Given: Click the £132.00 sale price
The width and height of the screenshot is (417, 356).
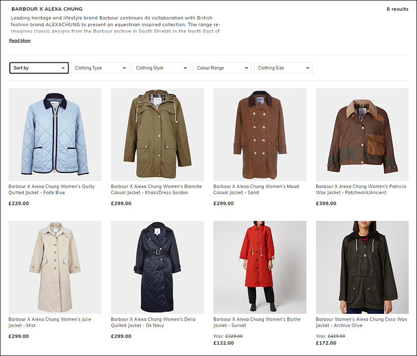Looking at the screenshot, I should tap(224, 343).
